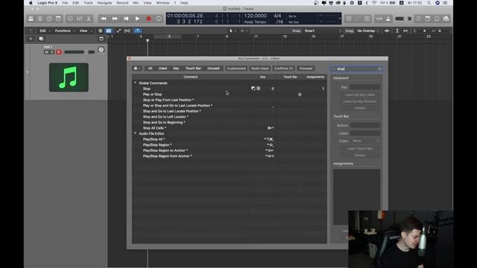Image resolution: width=477 pixels, height=268 pixels.
Task: Collapse the Global Commands group
Action: (136, 83)
